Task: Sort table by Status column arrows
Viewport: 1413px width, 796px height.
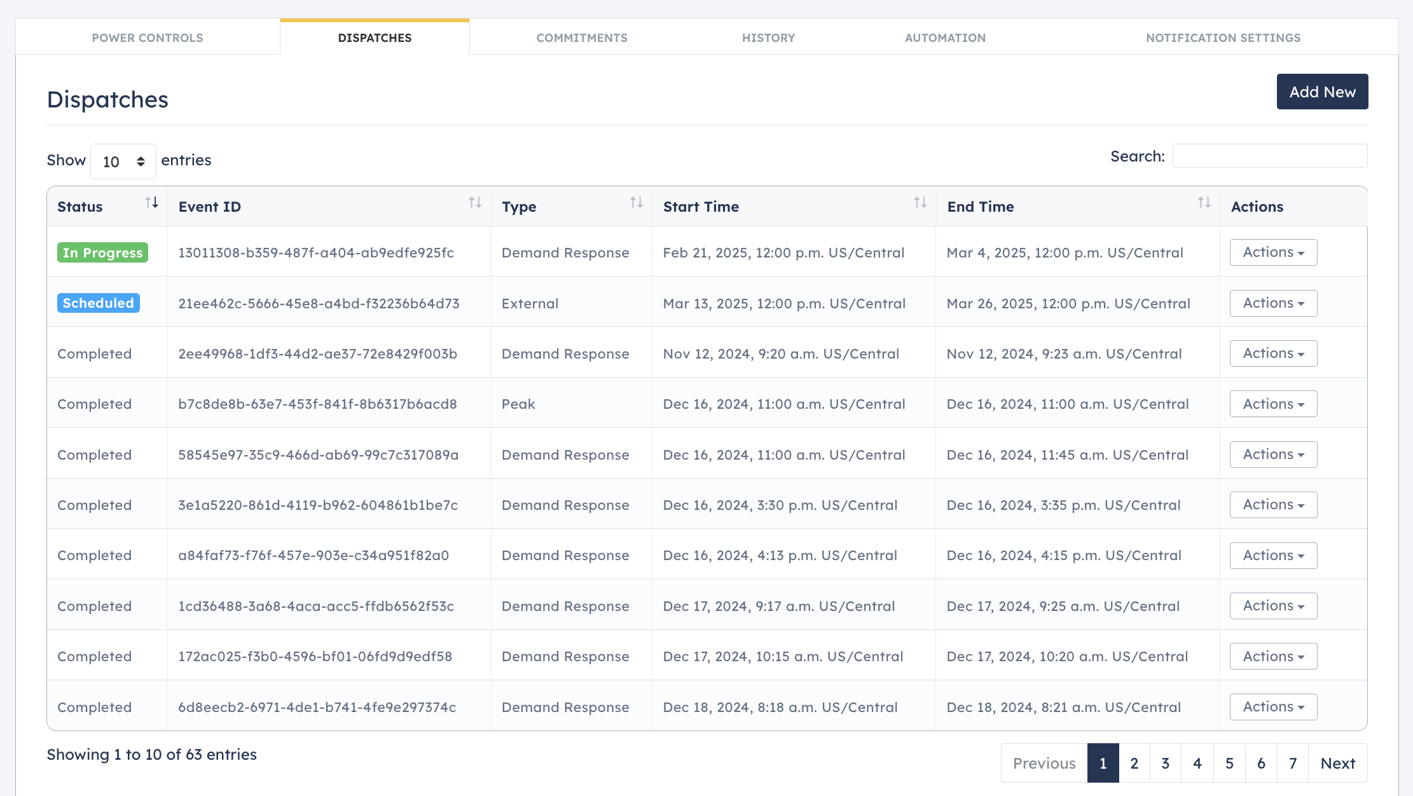Action: click(x=151, y=203)
